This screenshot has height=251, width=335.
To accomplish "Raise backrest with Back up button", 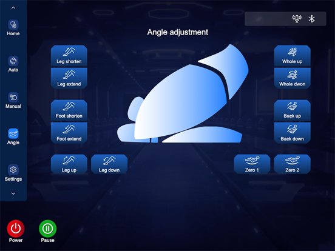I will click(293, 110).
